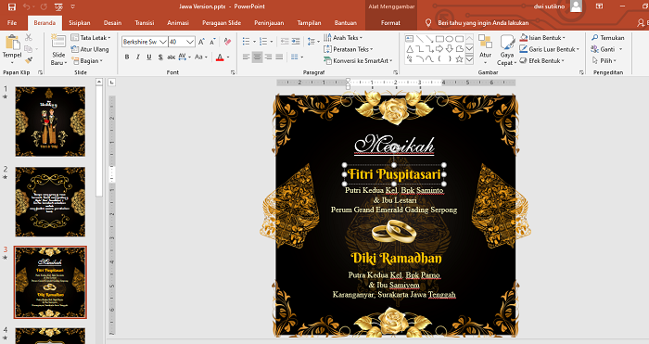Viewport: 649px width, 344px height.
Task: Switch to Transisi tab
Action: coord(145,23)
